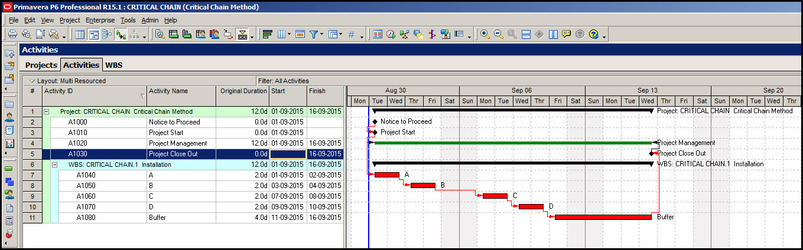Zoom in on the Gantt timescale
The height and width of the screenshot is (250, 803).
click(485, 34)
